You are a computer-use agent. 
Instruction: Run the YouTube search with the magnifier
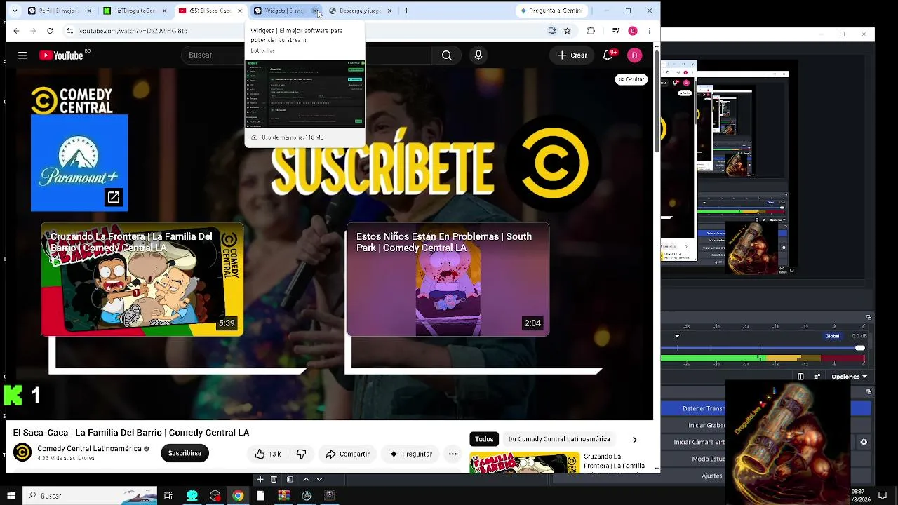point(446,55)
